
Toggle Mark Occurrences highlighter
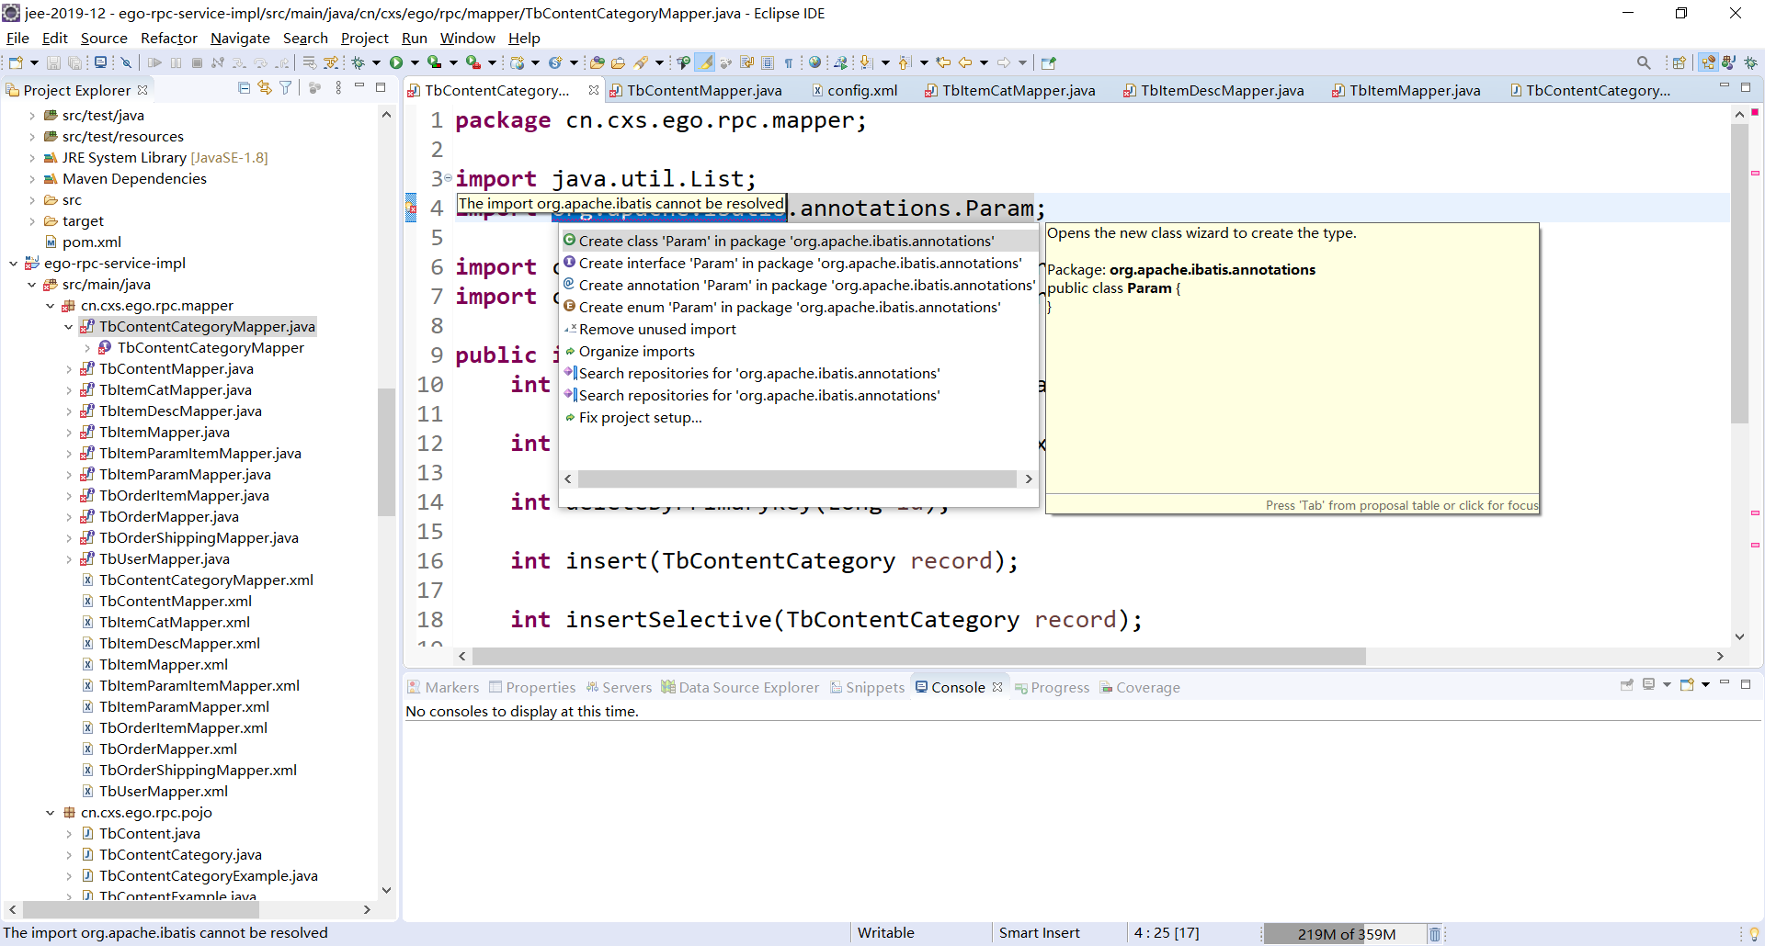click(x=705, y=62)
